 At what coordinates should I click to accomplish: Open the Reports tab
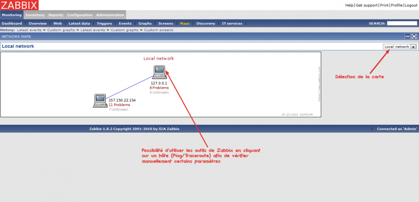56,15
